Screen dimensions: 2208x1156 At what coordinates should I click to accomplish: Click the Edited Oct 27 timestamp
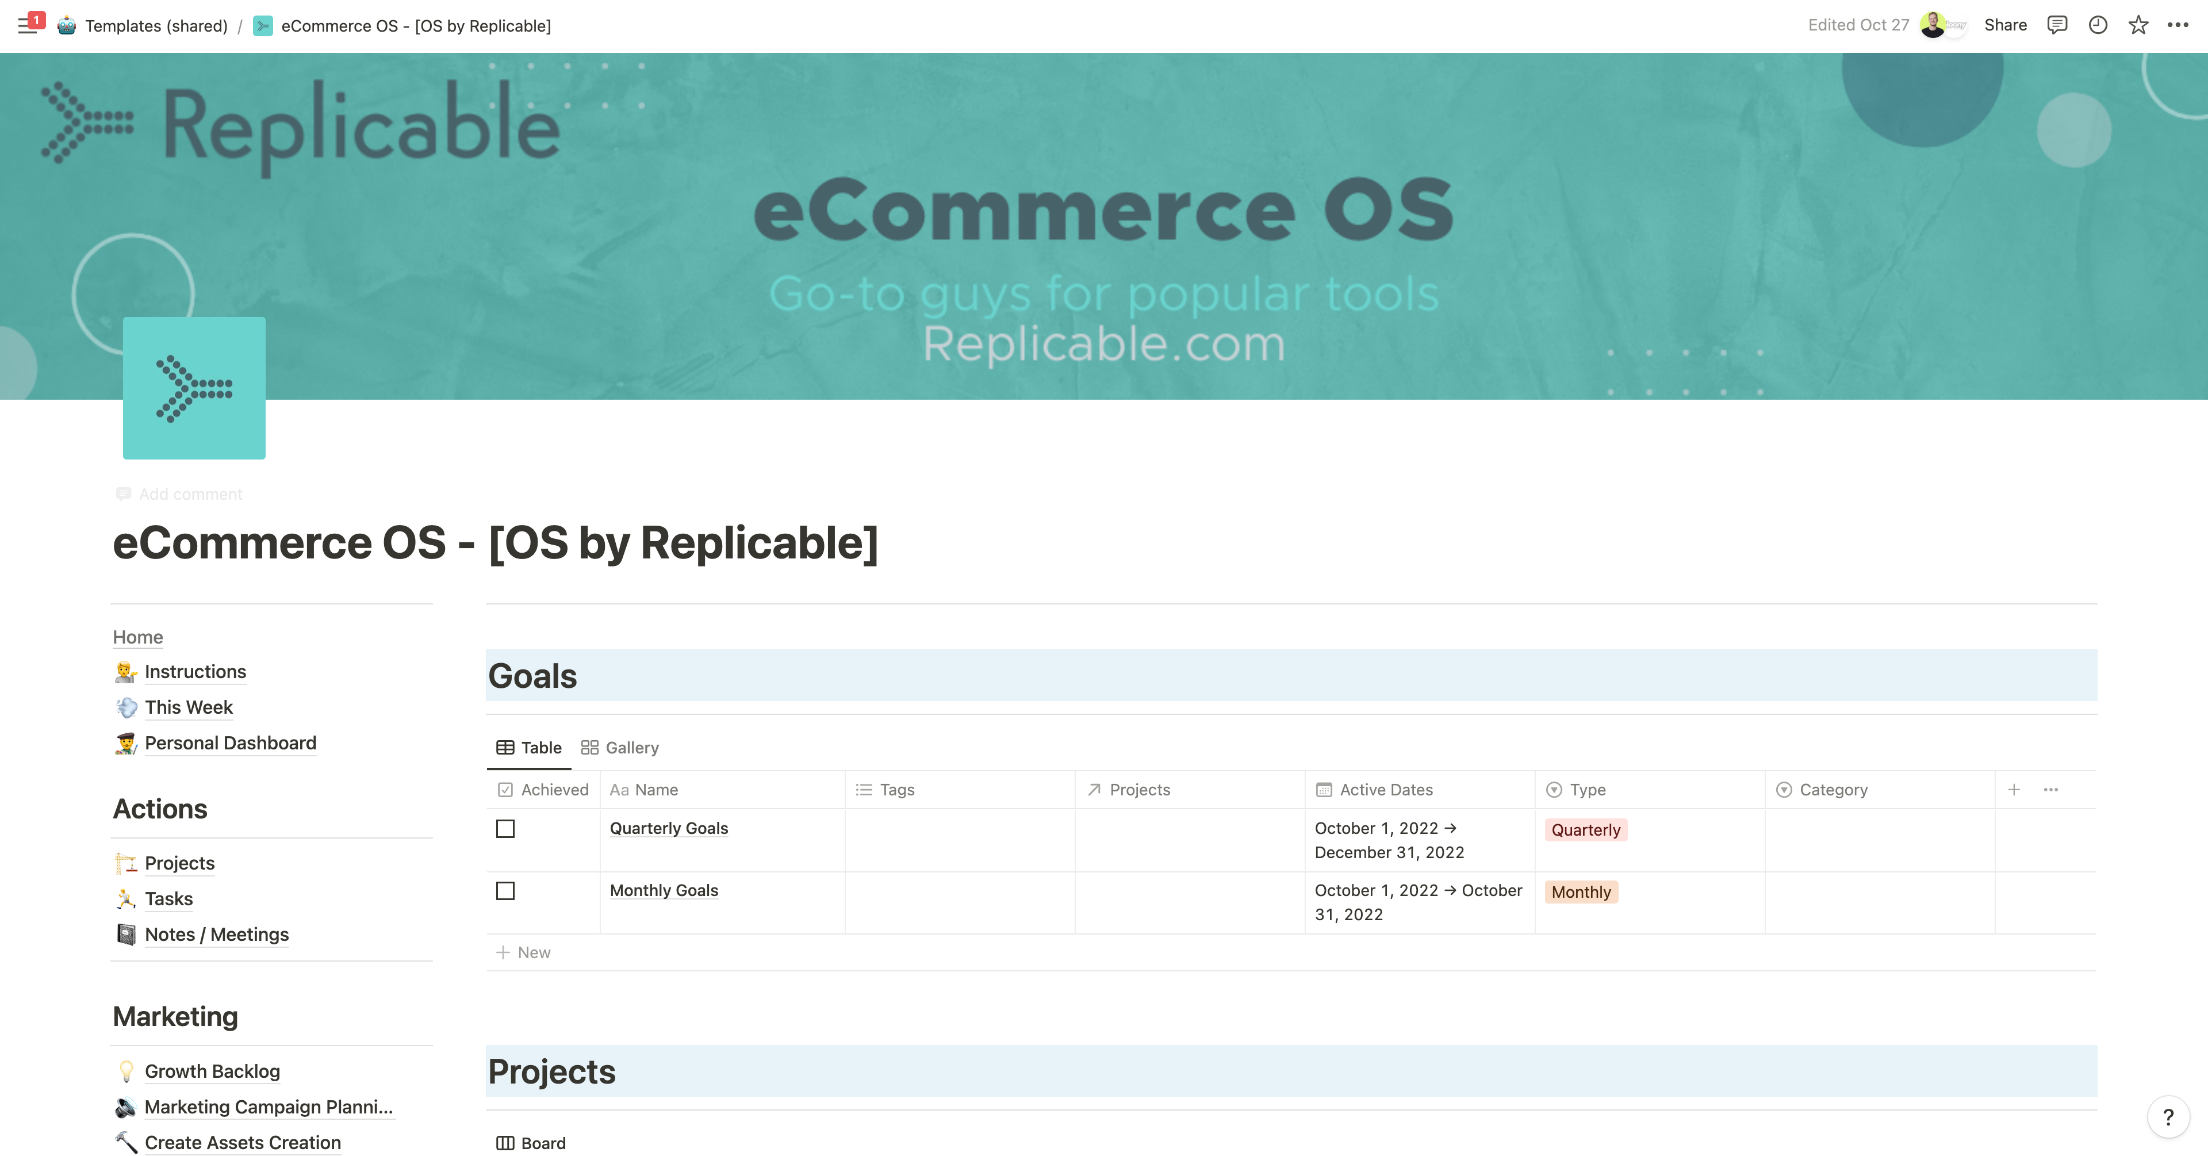pyautogui.click(x=1858, y=25)
